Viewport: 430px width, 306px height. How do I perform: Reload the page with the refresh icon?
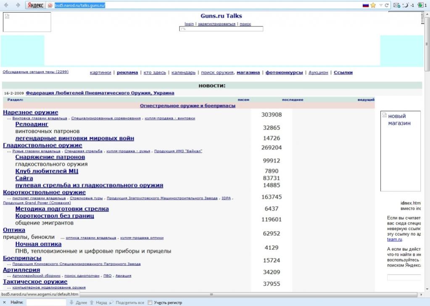(x=387, y=5)
